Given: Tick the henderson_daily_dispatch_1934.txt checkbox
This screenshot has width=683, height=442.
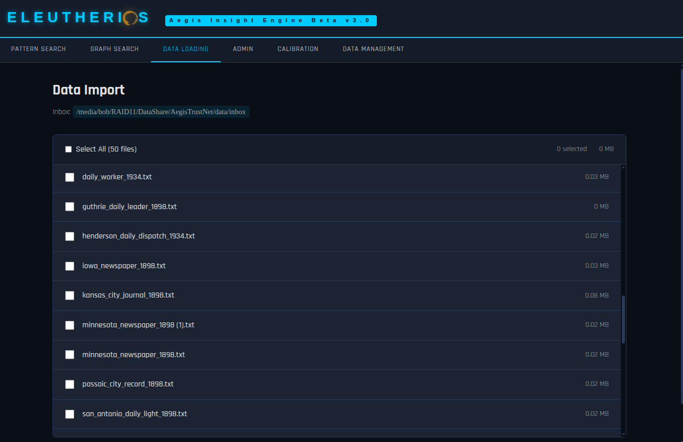Looking at the screenshot, I should pyautogui.click(x=70, y=236).
